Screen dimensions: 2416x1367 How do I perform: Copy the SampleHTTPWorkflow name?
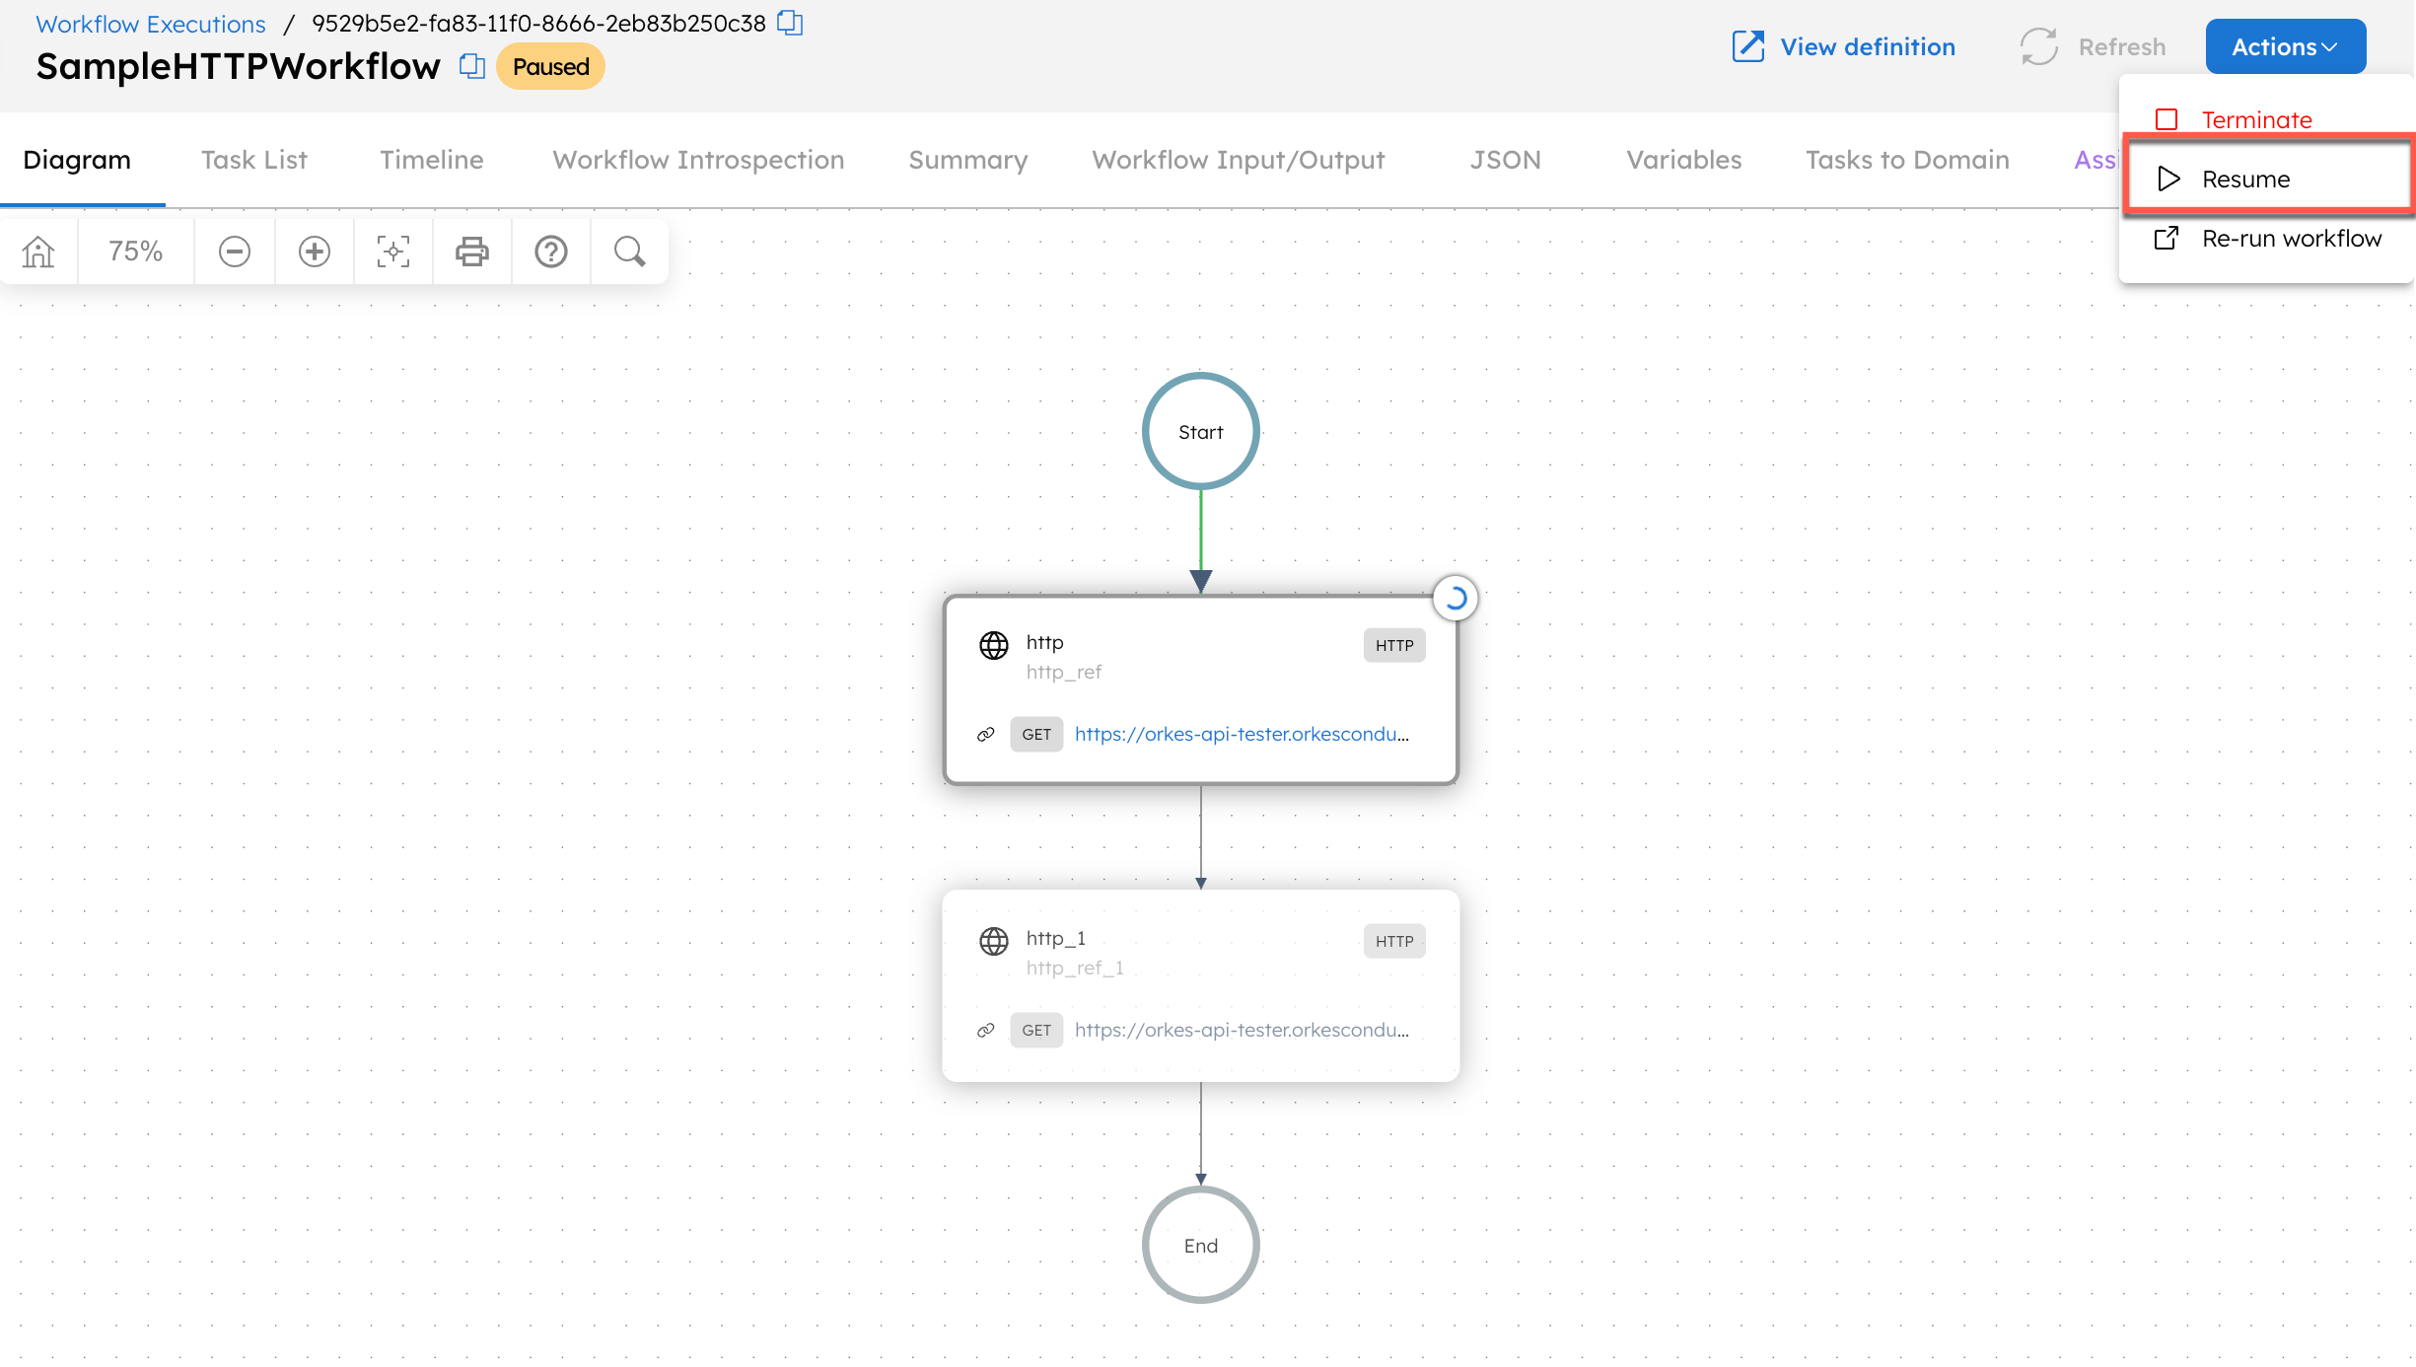coord(472,66)
